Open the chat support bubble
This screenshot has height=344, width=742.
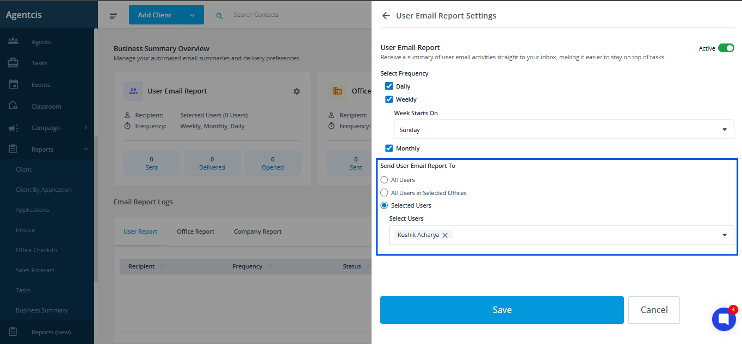tap(724, 319)
